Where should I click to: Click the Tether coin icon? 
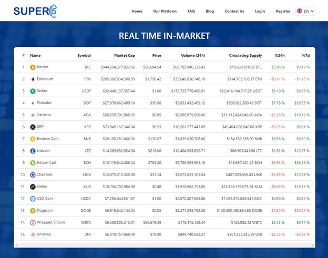coord(33,91)
